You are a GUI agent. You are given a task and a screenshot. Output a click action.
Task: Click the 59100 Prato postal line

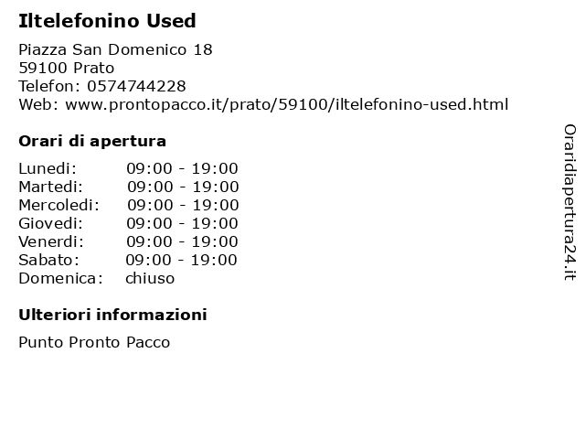(67, 68)
